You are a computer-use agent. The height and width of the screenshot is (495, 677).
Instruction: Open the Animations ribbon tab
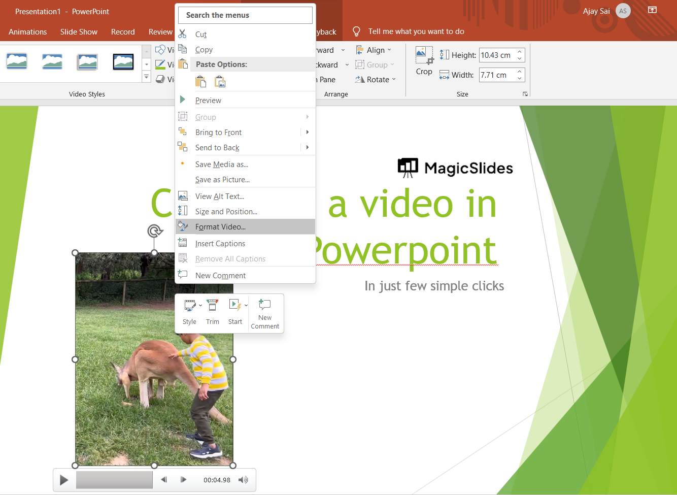click(27, 31)
